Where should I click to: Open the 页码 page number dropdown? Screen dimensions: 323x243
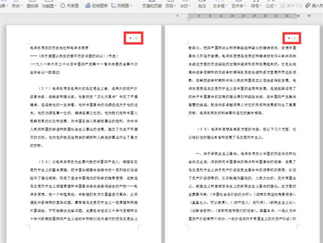point(171,6)
